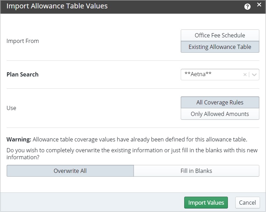Screen dimensions: 266x212
Task: Click the dialog title bar text
Action: [57, 6]
